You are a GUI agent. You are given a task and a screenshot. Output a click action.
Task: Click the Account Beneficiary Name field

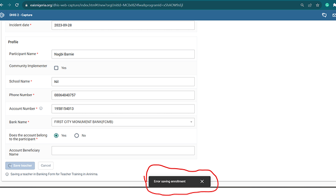tap(123, 151)
